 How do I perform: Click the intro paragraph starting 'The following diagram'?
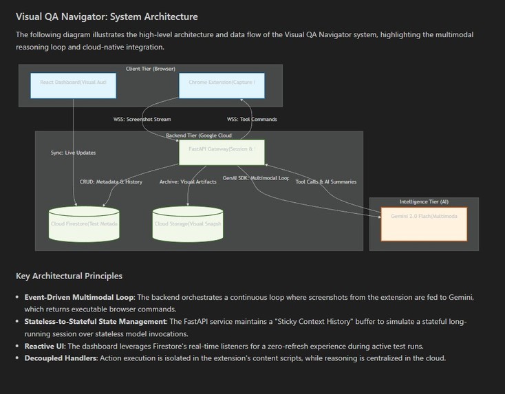[x=245, y=41]
